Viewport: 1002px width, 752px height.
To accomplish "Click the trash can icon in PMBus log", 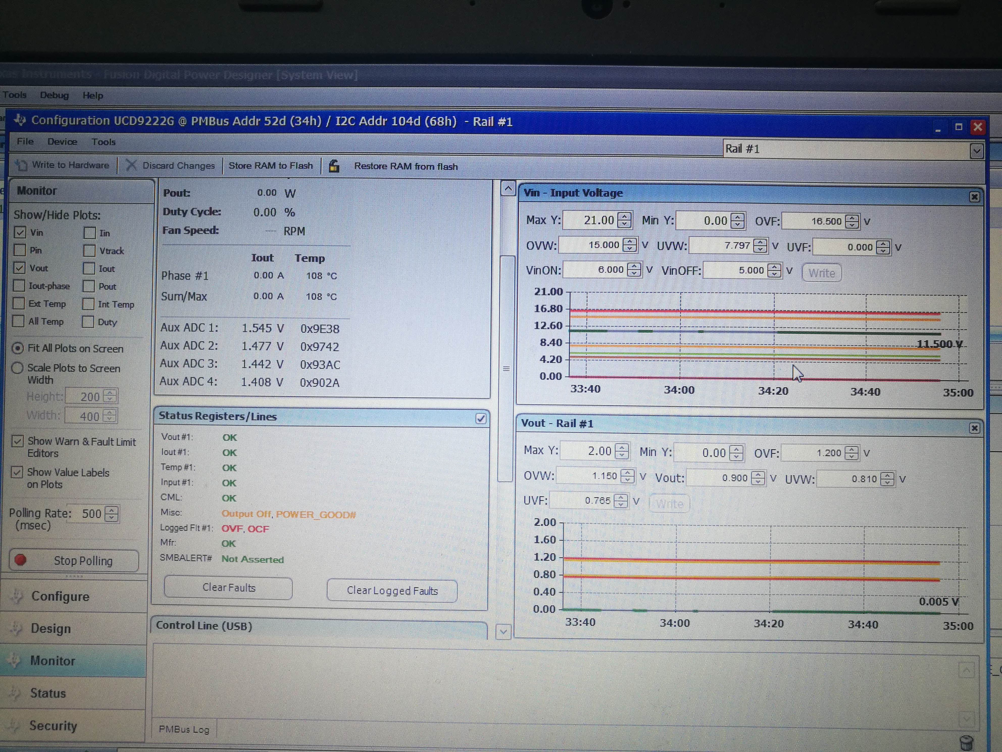I will pyautogui.click(x=966, y=742).
